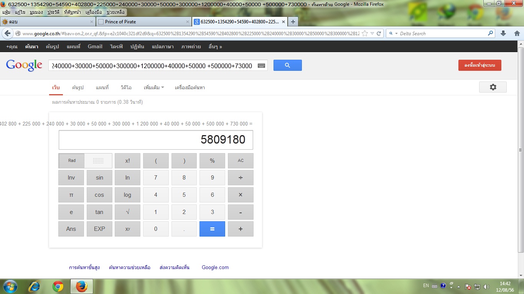Open the Google settings gear

tap(493, 87)
